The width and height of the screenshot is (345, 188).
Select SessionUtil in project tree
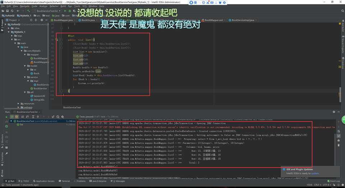[38, 96]
